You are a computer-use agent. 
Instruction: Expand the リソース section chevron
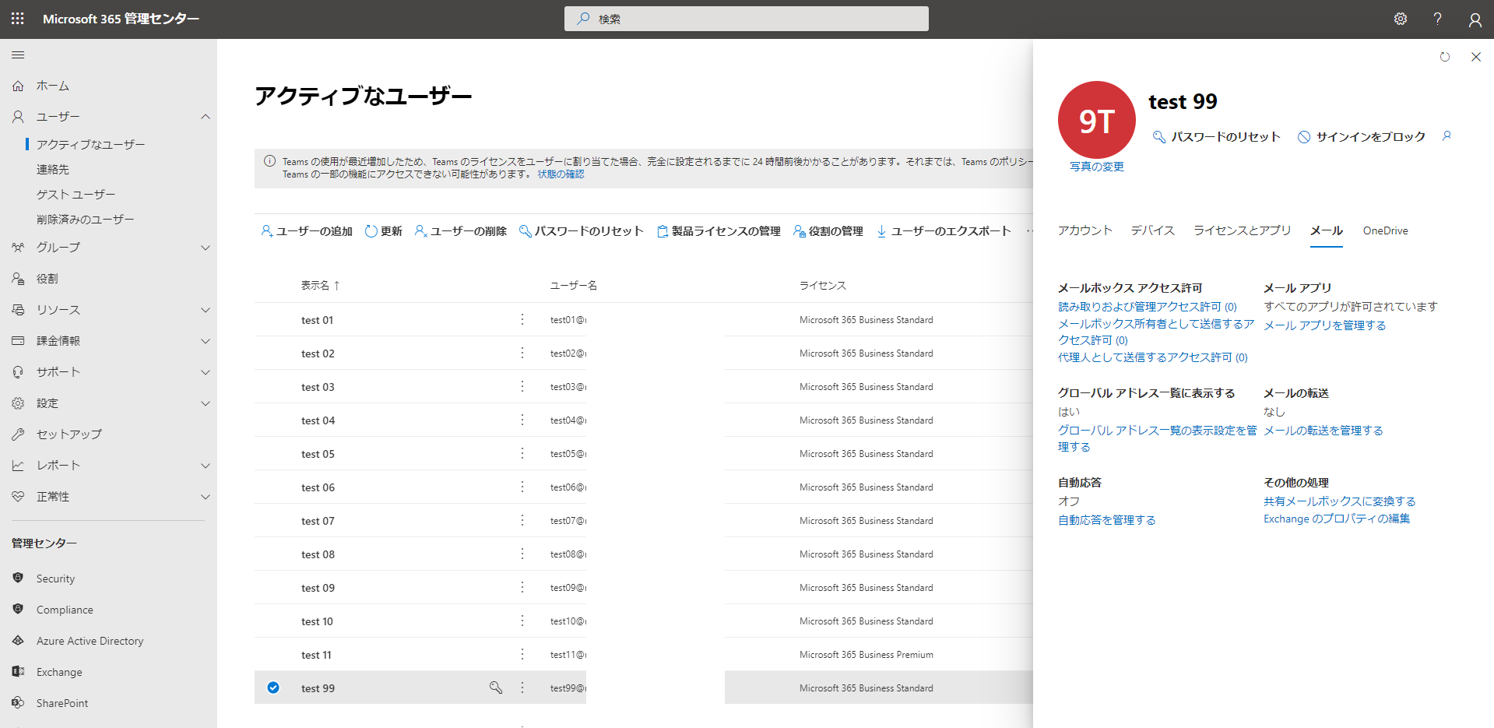(x=206, y=310)
